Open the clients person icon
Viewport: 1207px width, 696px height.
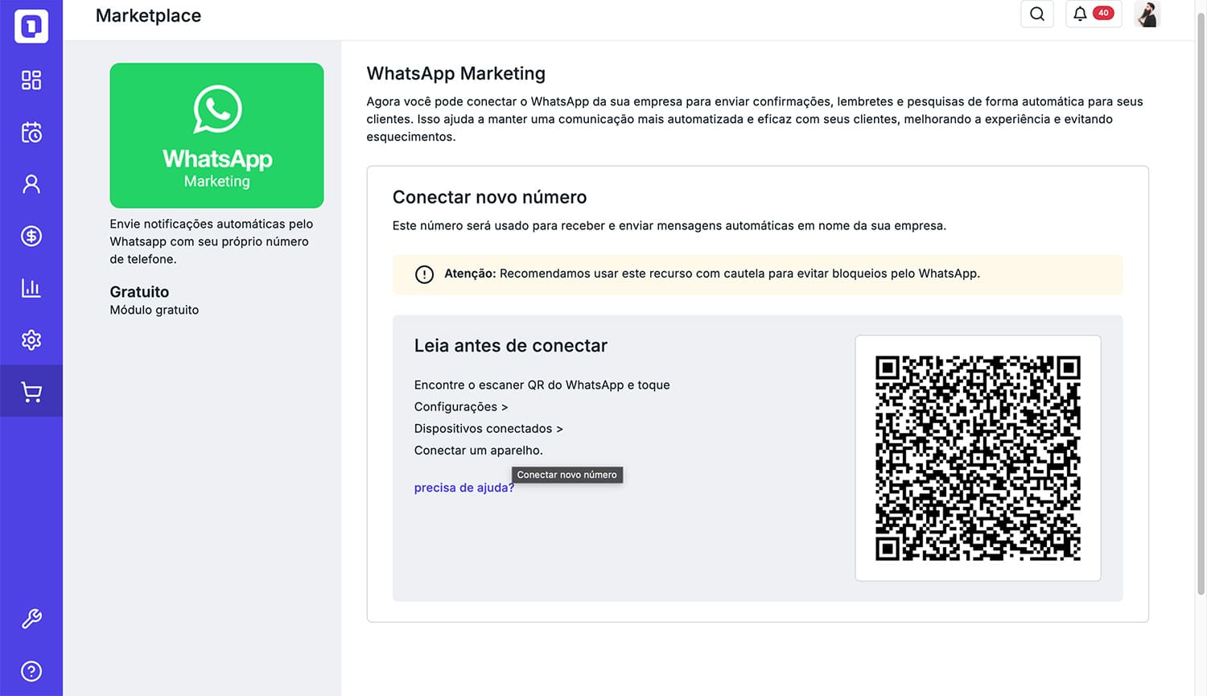pyautogui.click(x=31, y=184)
